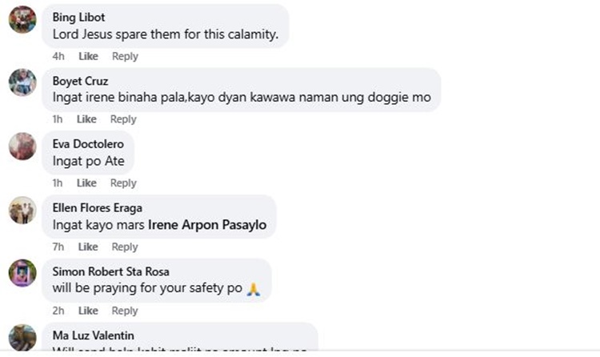Like Bing Libot's comment
Screen dimensions: 600x357
pos(88,56)
